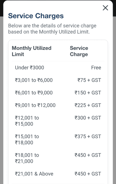Close the Service Charges dialog
The image size is (116, 184).
[x=105, y=8]
